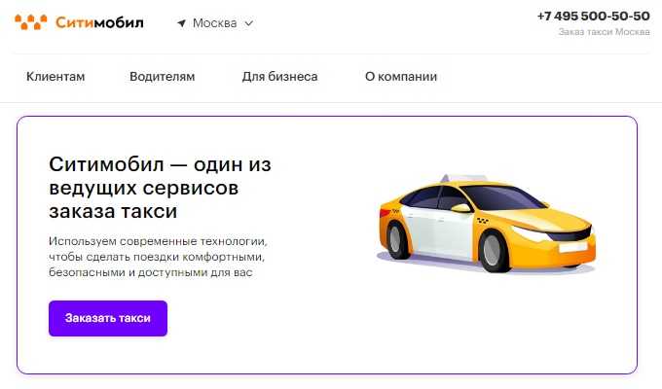Open the О компании menu item
This screenshot has width=662, height=389.
point(401,77)
